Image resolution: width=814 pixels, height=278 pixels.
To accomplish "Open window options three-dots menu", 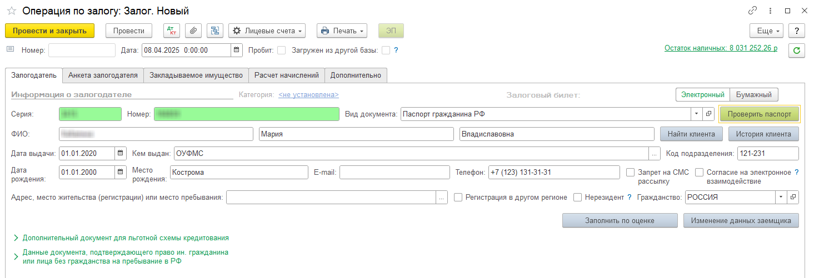I will tap(770, 11).
